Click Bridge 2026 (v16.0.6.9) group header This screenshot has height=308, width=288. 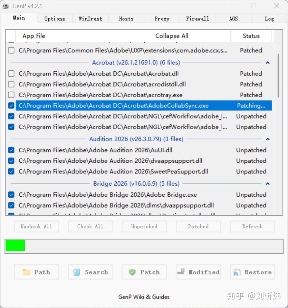coord(136,183)
